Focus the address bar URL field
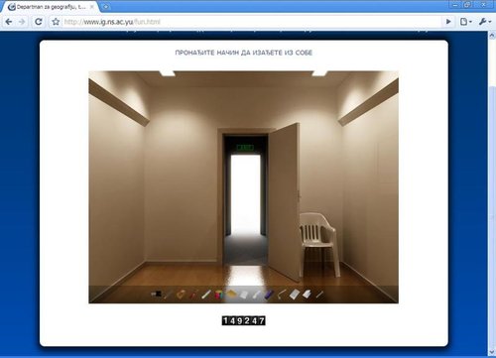Viewport: 496px width, 358px height. 251,22
